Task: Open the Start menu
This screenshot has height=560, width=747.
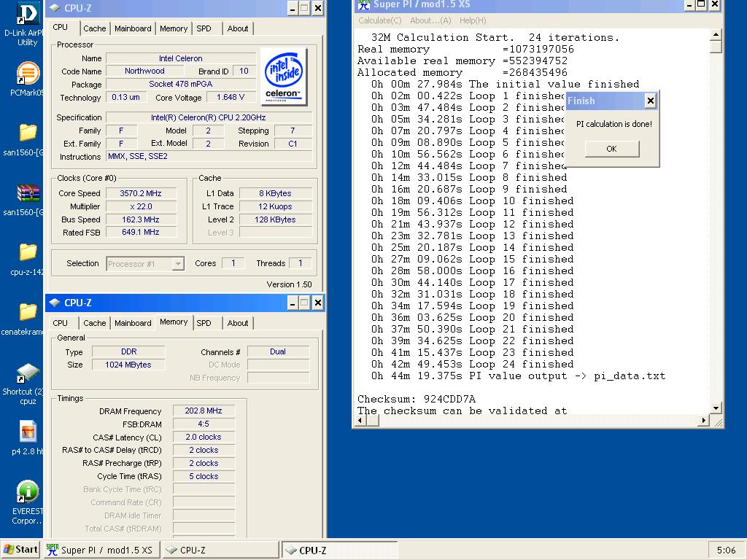Action: (x=20, y=550)
